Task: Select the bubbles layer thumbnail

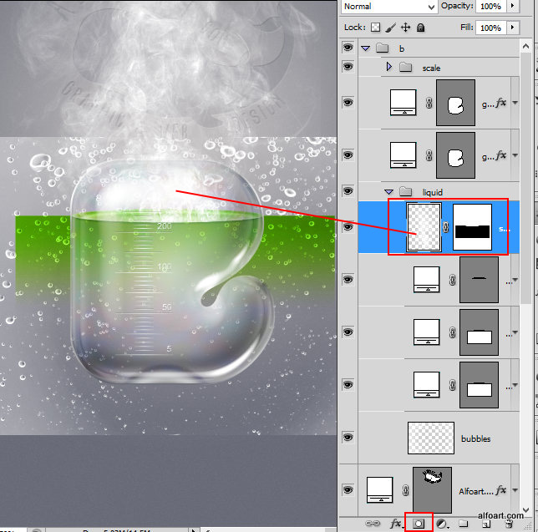Action: pyautogui.click(x=430, y=438)
